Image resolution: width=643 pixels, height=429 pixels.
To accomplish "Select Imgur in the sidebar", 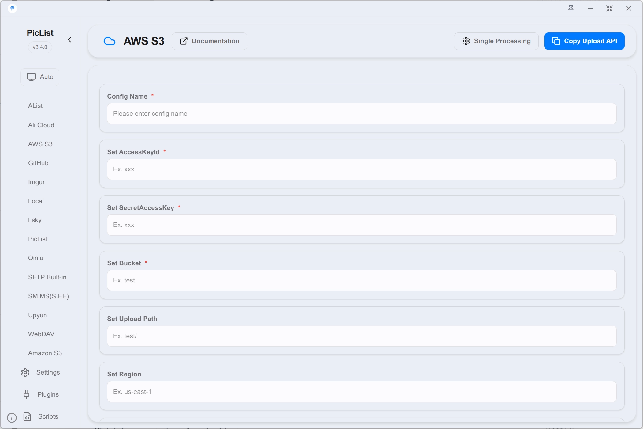I will pyautogui.click(x=36, y=182).
